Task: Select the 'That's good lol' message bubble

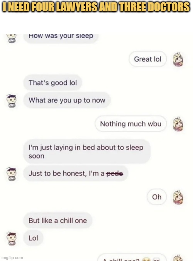Action: pos(52,83)
